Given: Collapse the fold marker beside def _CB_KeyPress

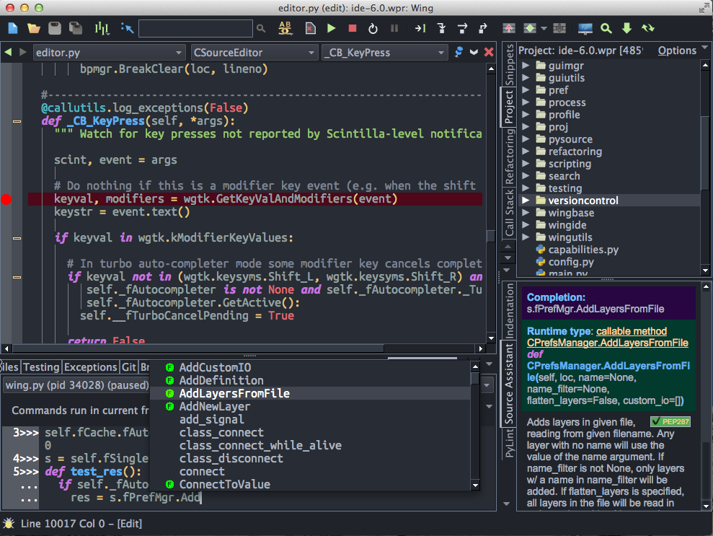Looking at the screenshot, I should 17,121.
